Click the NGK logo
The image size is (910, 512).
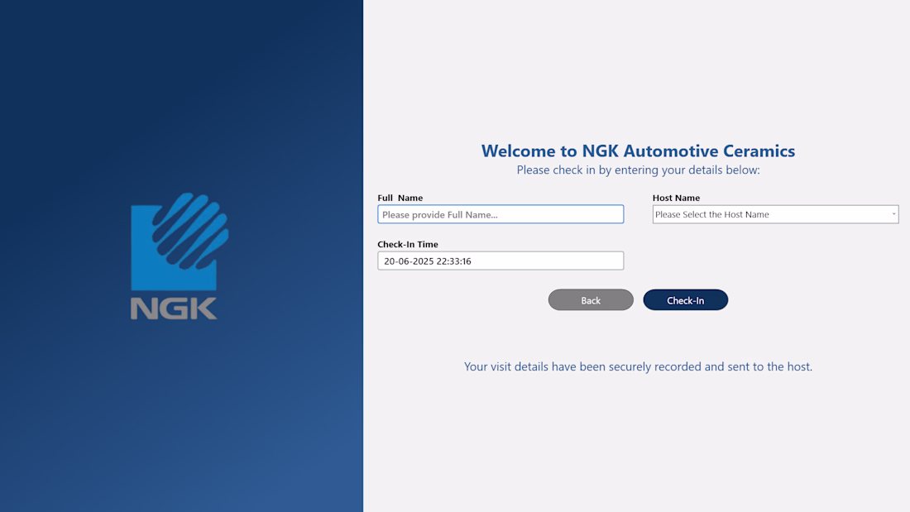click(180, 256)
